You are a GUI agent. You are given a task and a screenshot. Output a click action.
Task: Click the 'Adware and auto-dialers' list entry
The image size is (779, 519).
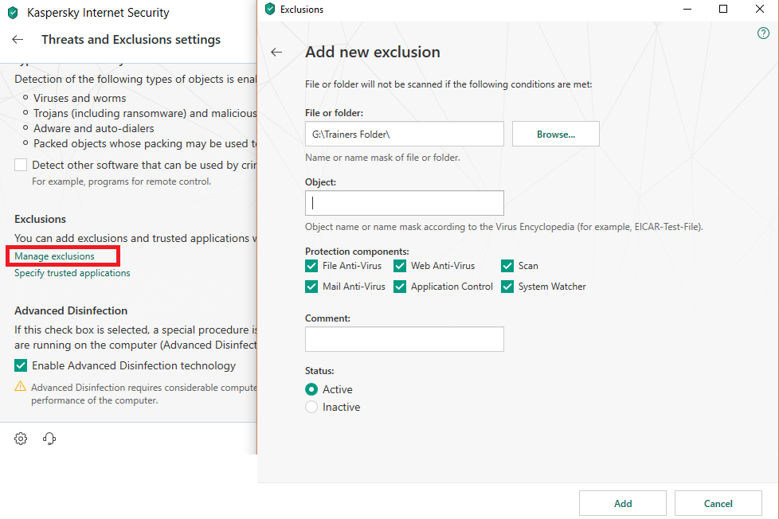(94, 129)
